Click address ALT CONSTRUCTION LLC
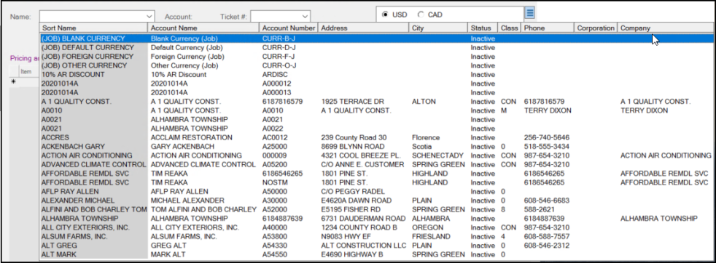 pos(364,246)
